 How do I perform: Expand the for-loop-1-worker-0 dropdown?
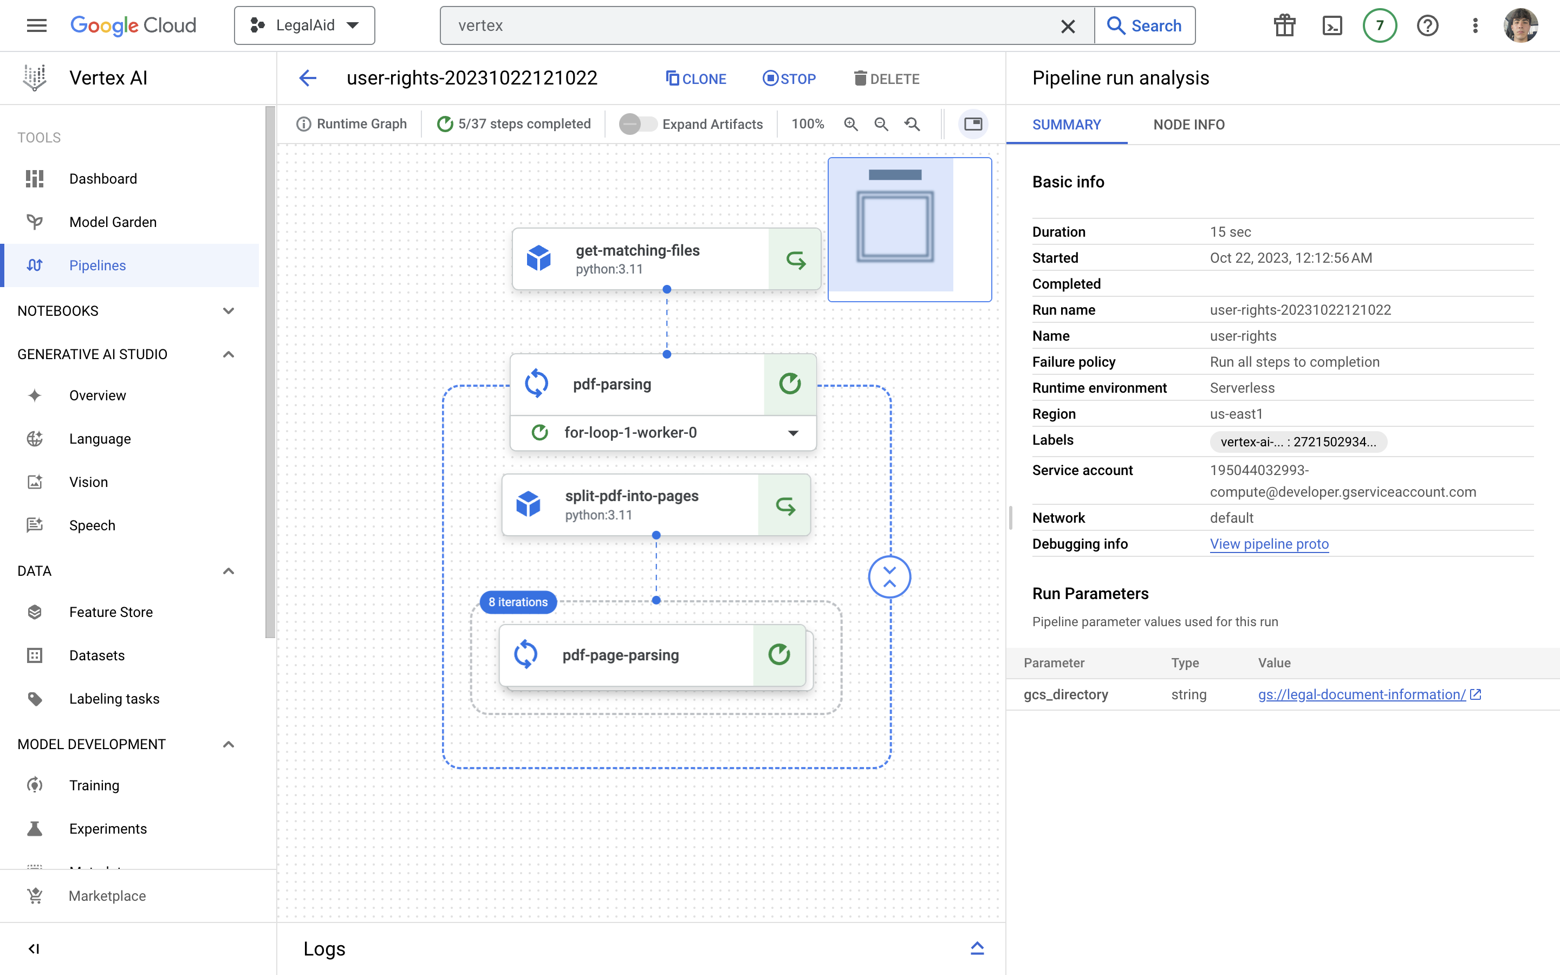pos(793,433)
